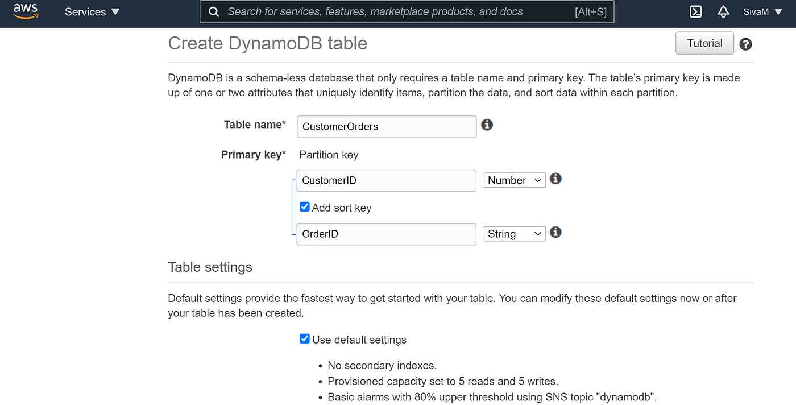Viewport: 796px width, 405px height.
Task: Uncheck the Use default settings checkbox
Action: (305, 339)
